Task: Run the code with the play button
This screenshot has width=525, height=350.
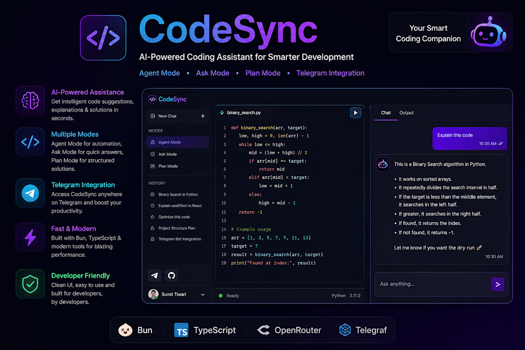Action: tap(356, 113)
